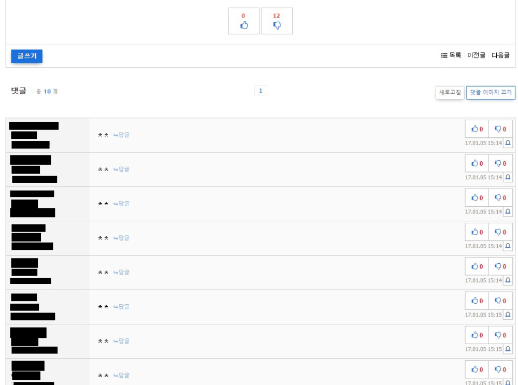This screenshot has width=518, height=385.
Task: Dislike the seventh comment in the list
Action: (x=500, y=335)
